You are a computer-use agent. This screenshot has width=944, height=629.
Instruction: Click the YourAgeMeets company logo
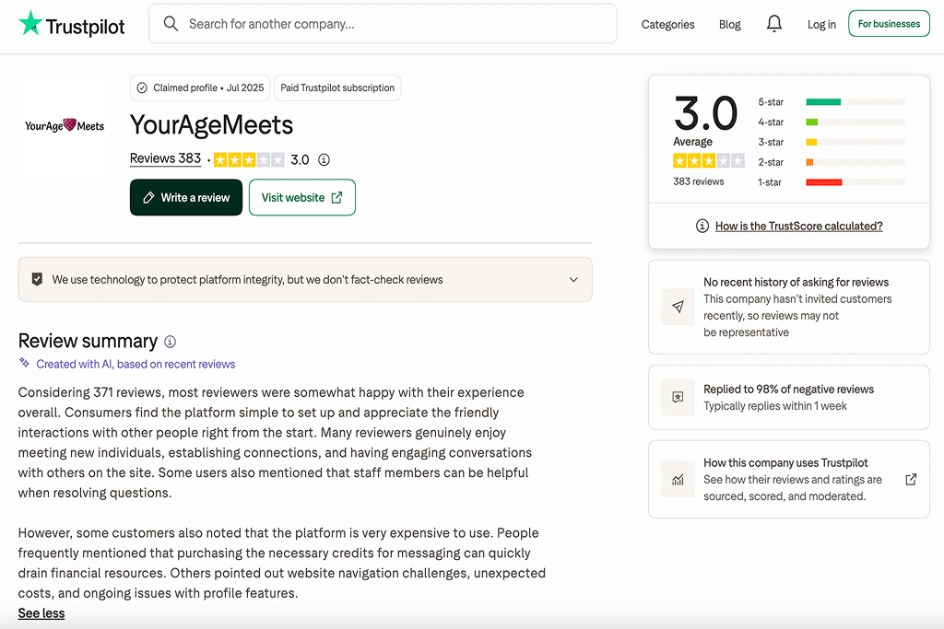65,125
